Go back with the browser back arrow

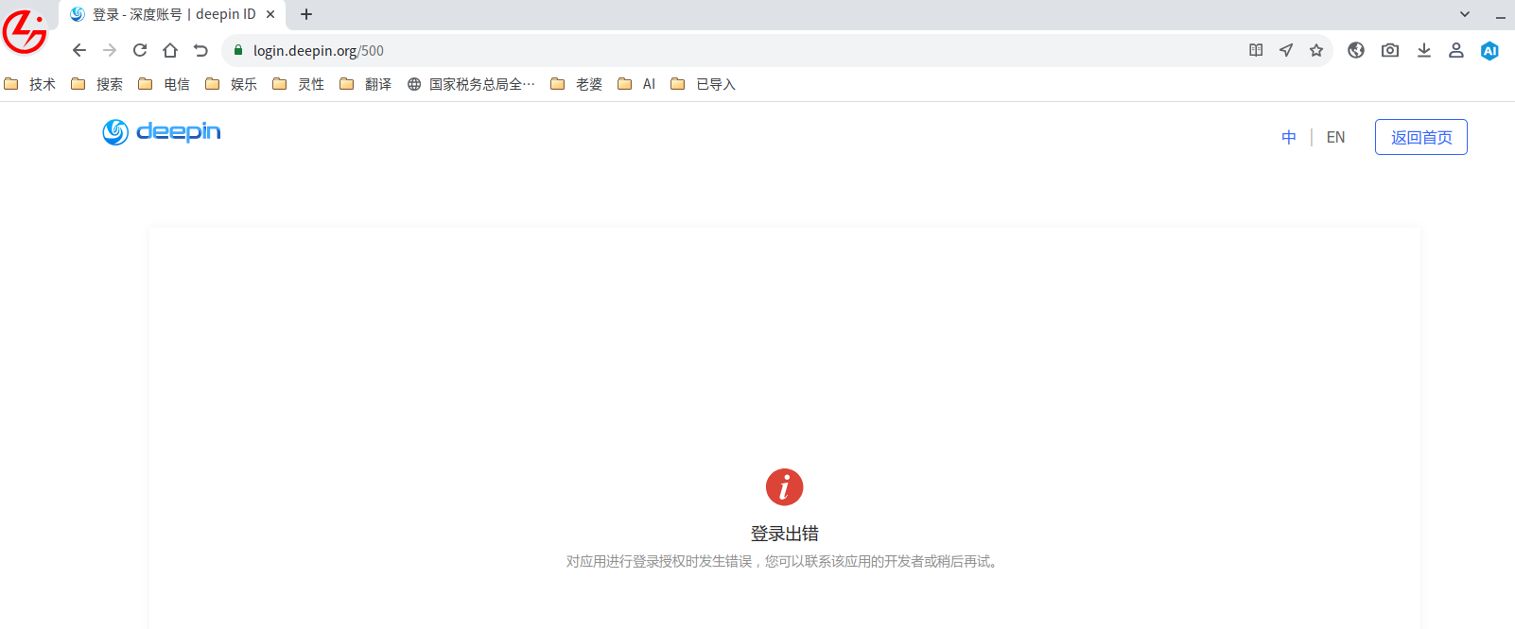pyautogui.click(x=79, y=50)
